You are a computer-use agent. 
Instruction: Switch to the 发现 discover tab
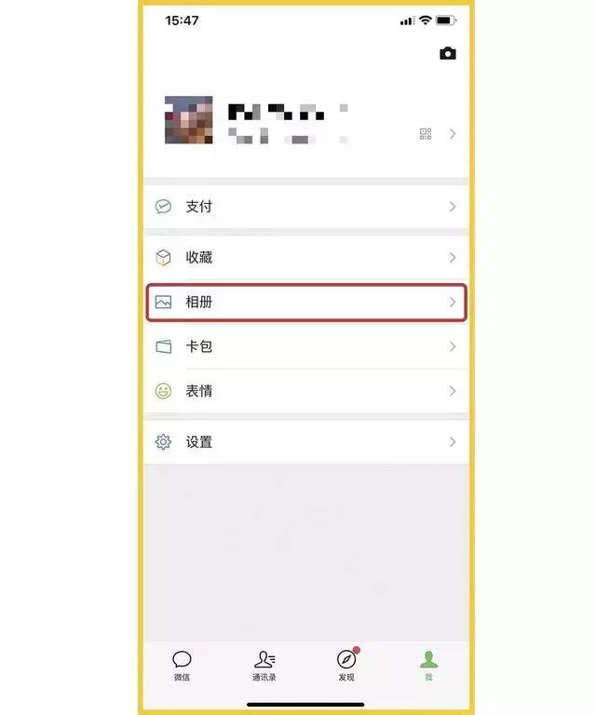pos(346,666)
